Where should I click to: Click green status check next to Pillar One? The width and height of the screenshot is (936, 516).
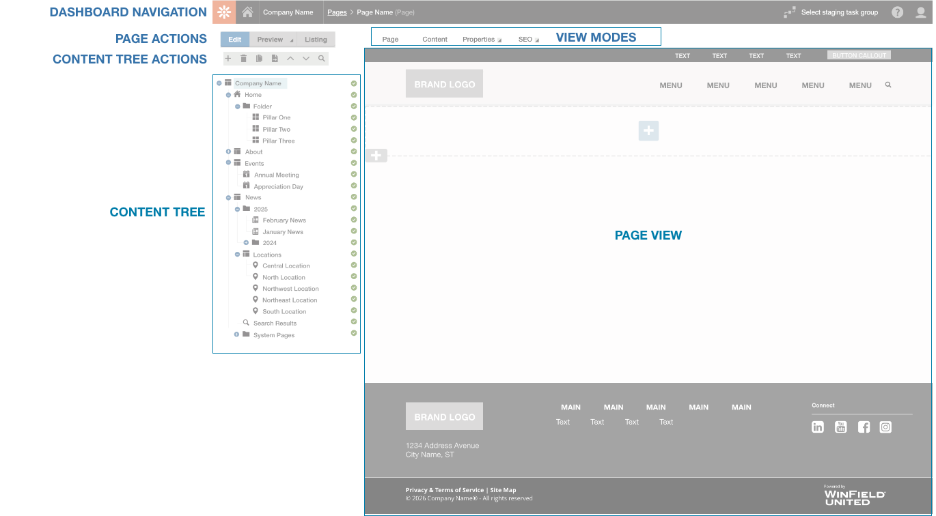tap(354, 117)
